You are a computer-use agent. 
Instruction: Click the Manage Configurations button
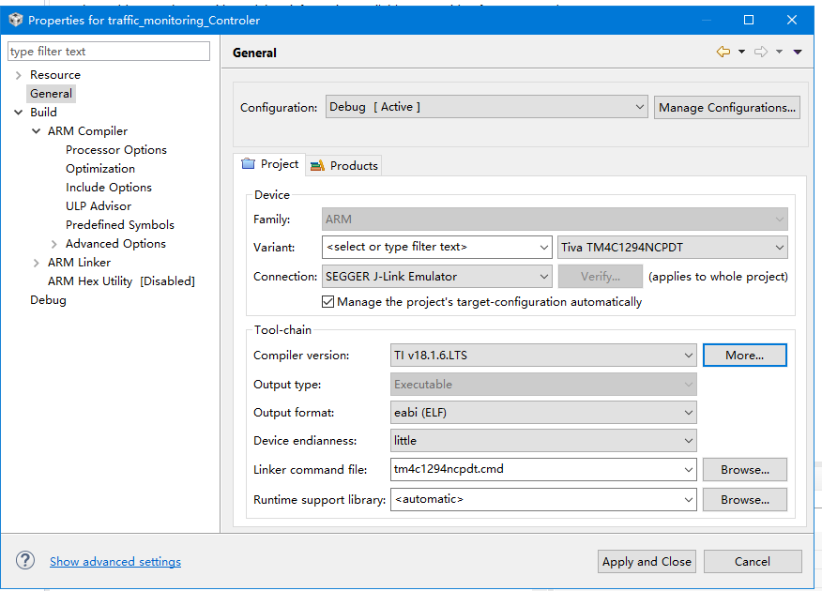[x=727, y=107]
